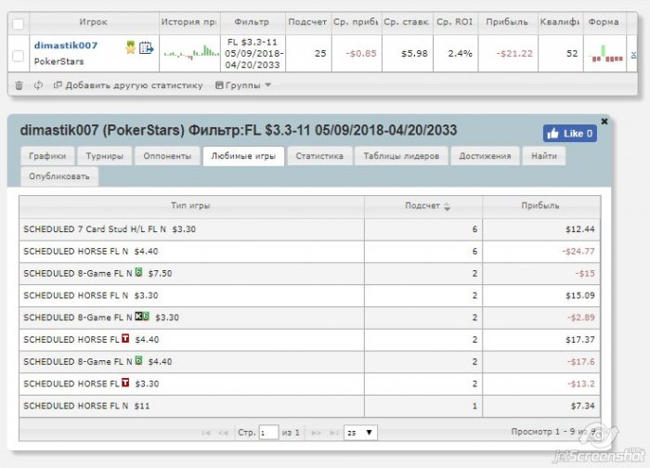Click the -$21.22 profit value
650x468 pixels.
coord(514,54)
